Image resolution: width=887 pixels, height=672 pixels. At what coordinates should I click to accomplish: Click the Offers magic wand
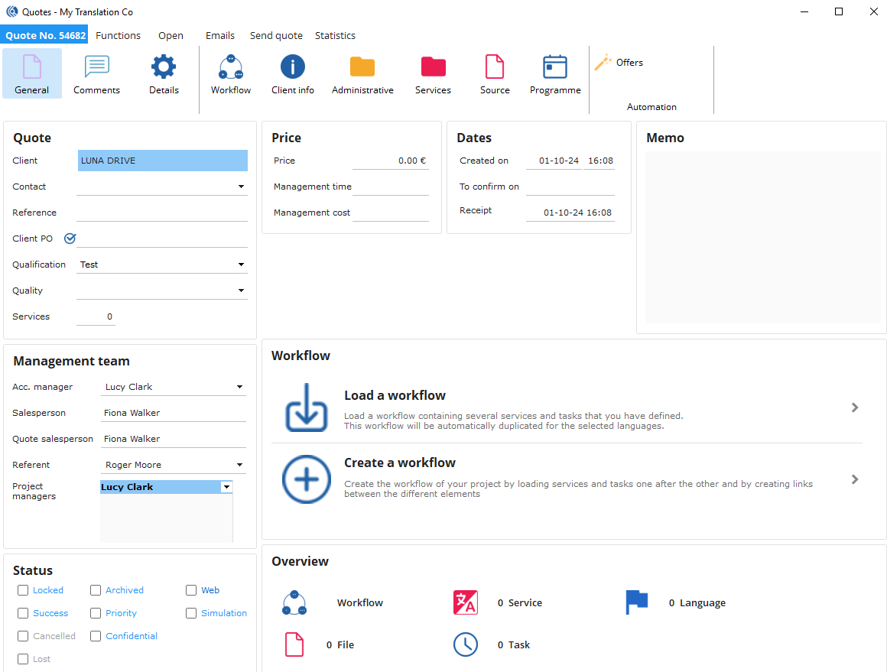coord(604,63)
